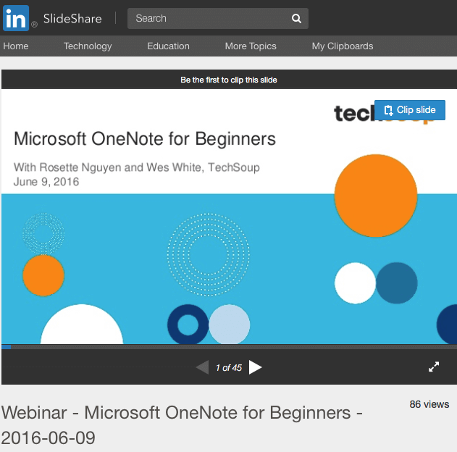Click the Clip slide button

click(x=410, y=110)
